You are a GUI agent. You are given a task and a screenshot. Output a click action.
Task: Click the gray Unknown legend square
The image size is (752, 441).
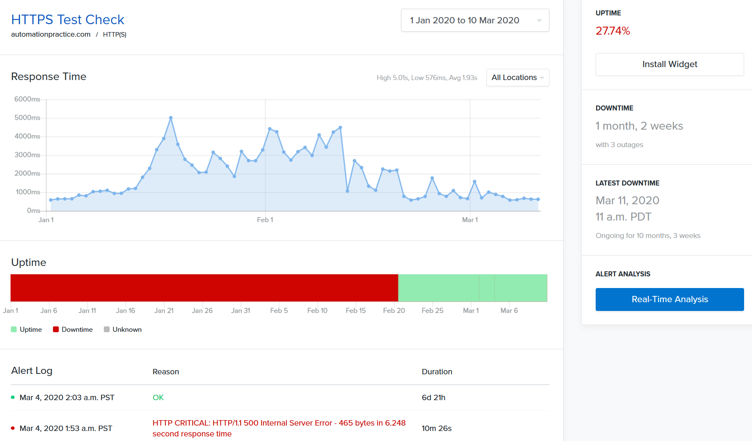[107, 329]
